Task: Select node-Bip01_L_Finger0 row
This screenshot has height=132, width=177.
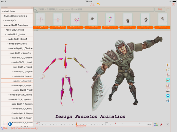Action: tap(17, 67)
